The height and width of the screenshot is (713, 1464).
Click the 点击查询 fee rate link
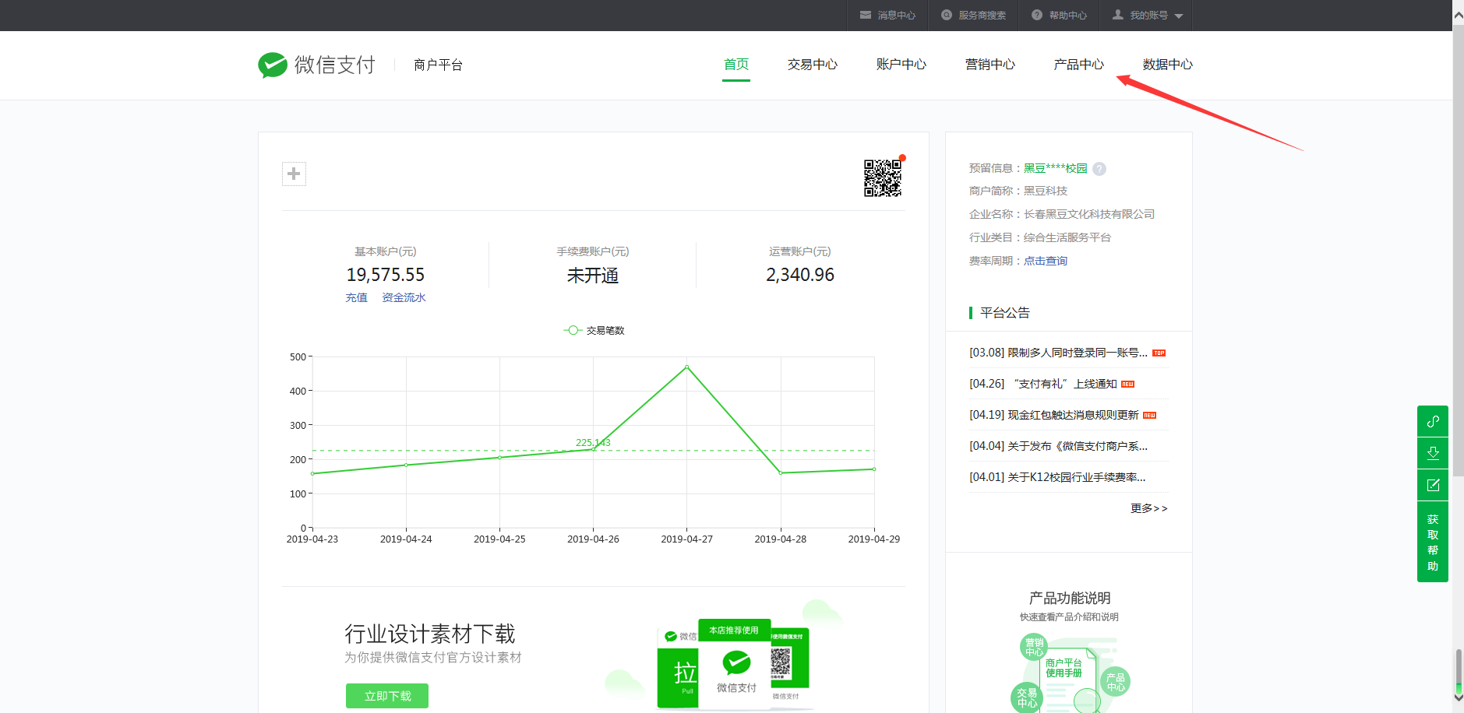[1046, 261]
